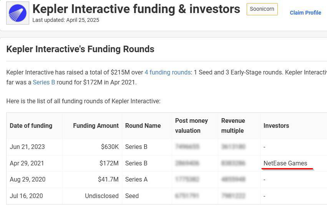Click the Date of funding column header
The height and width of the screenshot is (208, 327).
point(31,125)
